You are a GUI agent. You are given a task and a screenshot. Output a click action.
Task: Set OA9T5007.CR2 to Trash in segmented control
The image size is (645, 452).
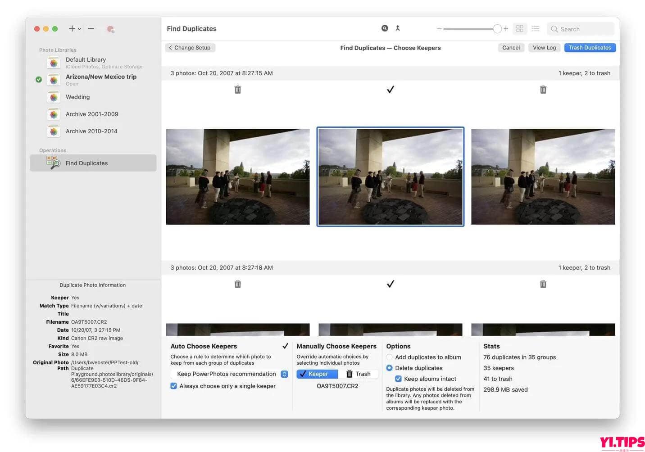tap(359, 374)
